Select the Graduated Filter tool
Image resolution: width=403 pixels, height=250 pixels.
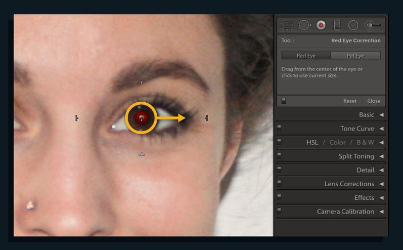[337, 25]
